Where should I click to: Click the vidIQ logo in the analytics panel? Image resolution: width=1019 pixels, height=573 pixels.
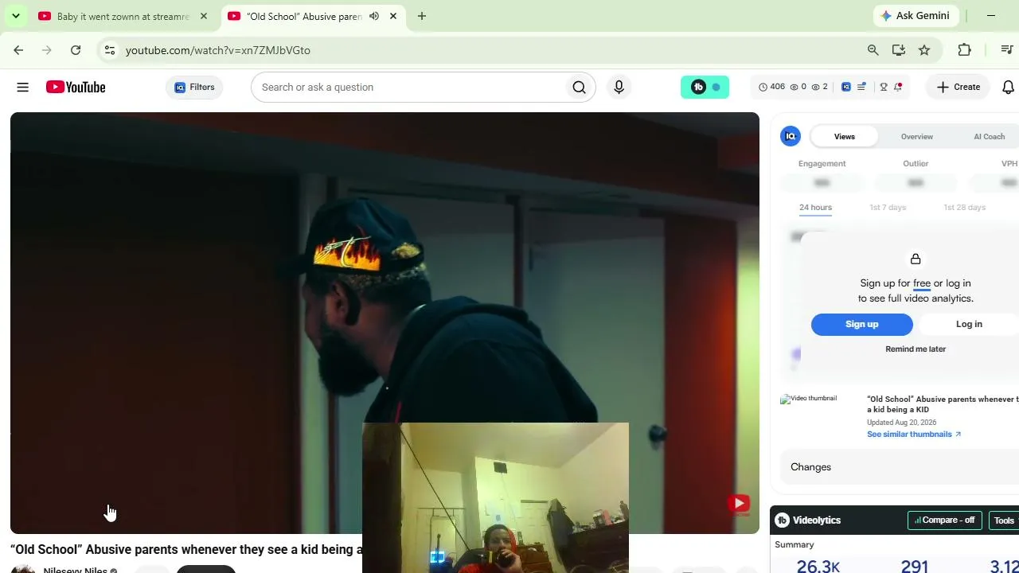pyautogui.click(x=791, y=136)
